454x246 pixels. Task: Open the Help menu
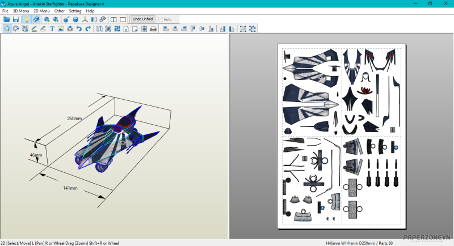coord(90,11)
